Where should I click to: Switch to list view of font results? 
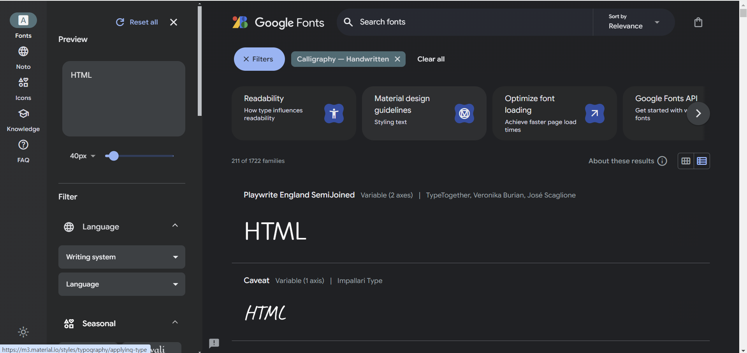(x=702, y=161)
